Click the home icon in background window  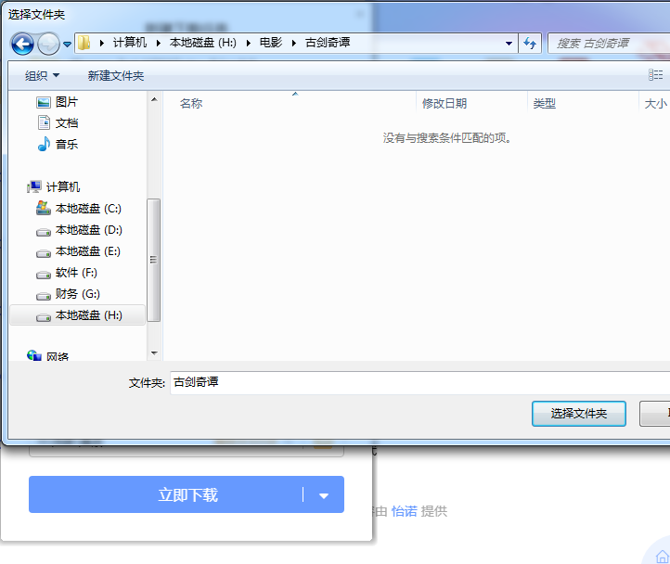pyautogui.click(x=663, y=557)
